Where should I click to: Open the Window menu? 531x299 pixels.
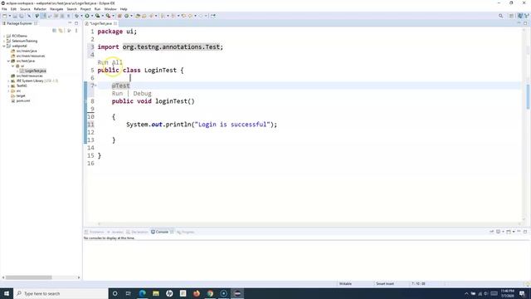pos(110,9)
